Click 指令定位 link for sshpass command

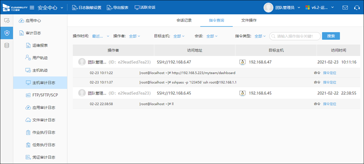329,82
